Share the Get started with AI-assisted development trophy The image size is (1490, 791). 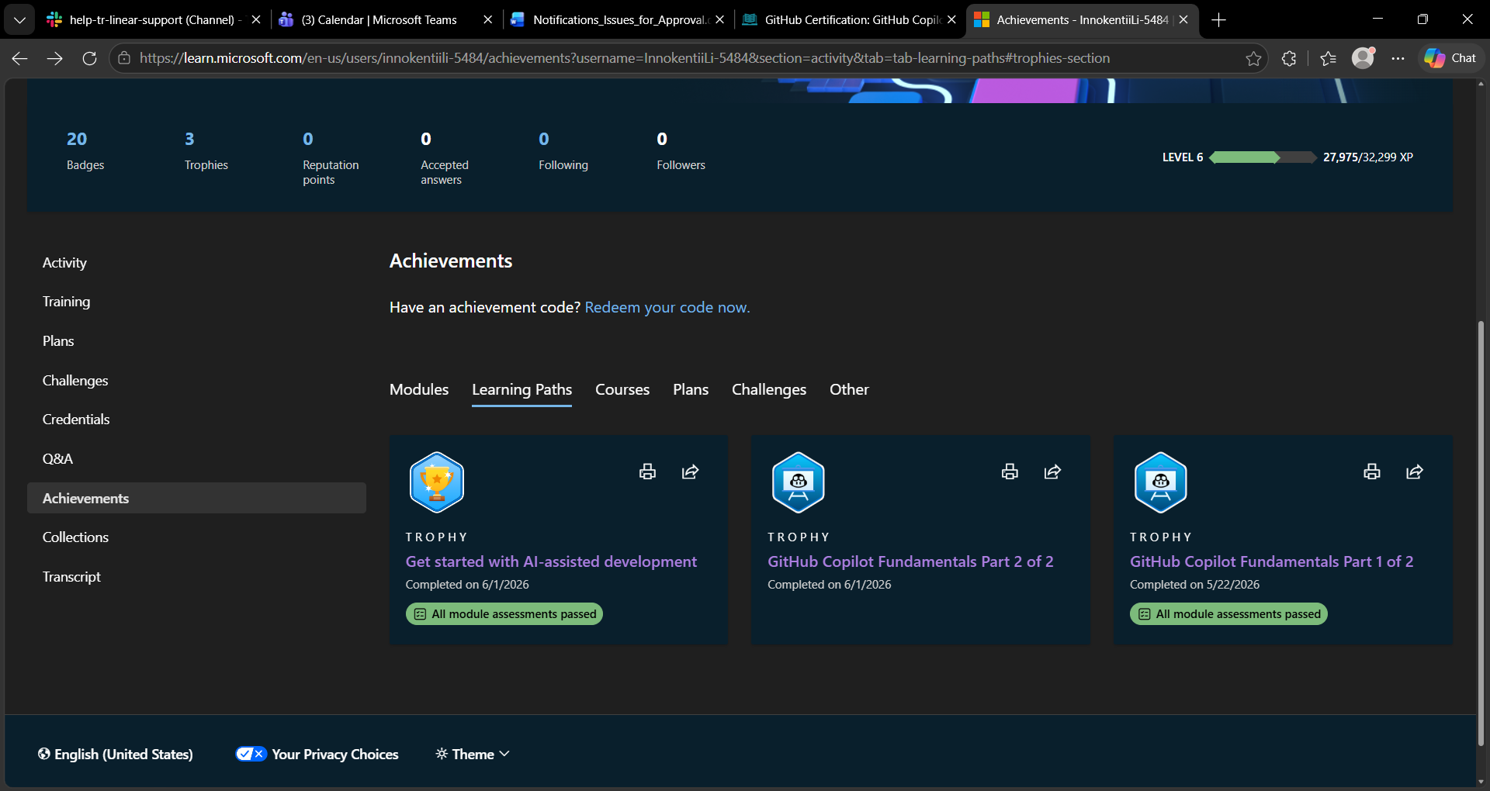(x=690, y=471)
